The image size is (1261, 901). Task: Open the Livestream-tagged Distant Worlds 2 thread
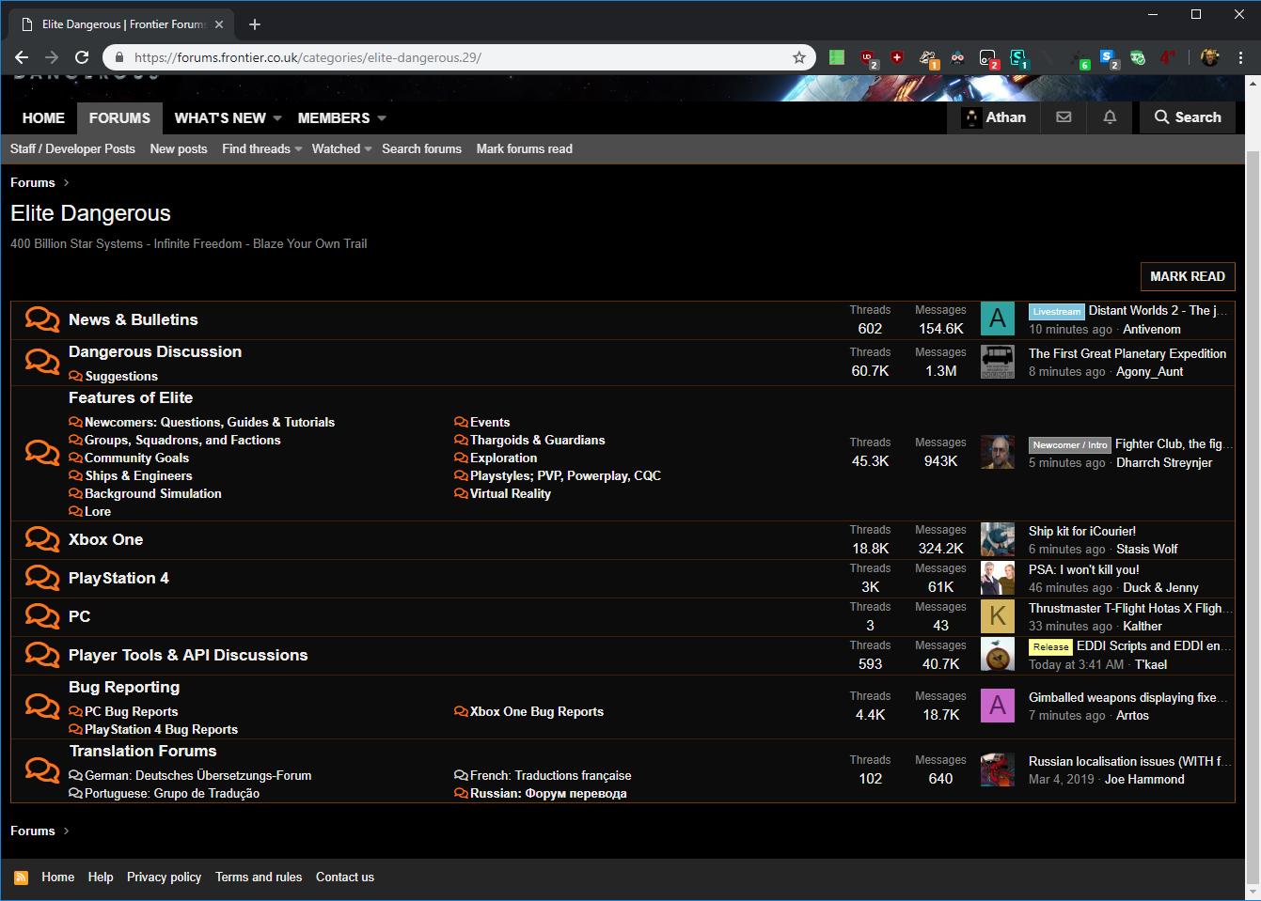pos(1159,310)
